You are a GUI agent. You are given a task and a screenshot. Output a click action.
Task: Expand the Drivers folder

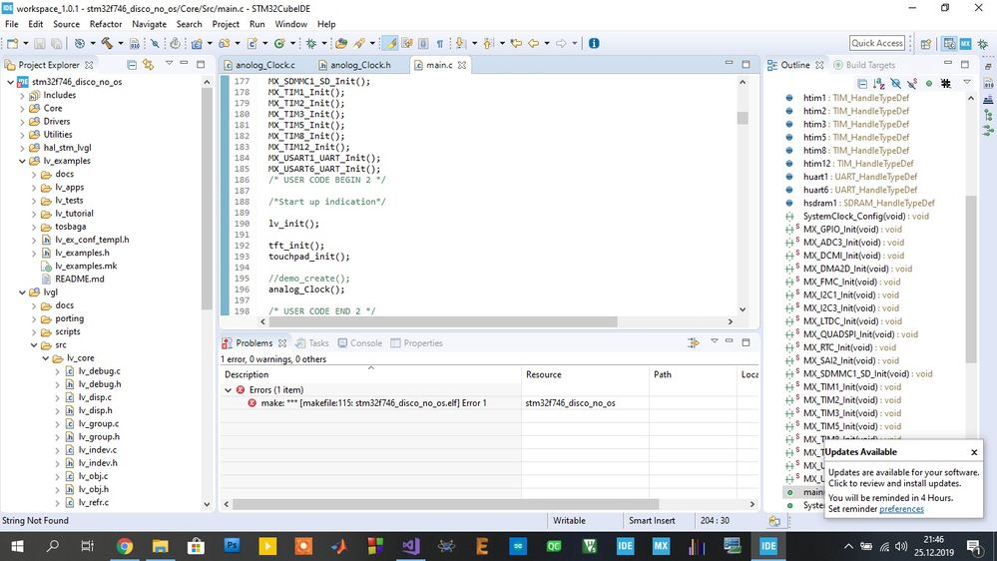22,122
